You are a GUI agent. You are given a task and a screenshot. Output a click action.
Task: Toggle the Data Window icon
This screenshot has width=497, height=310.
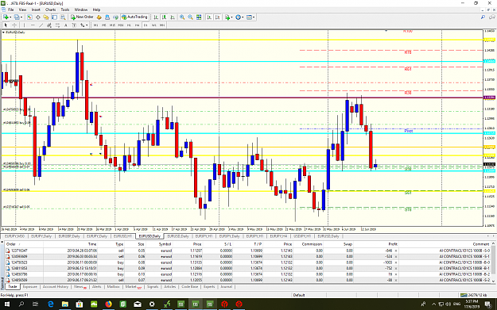pyautogui.click(x=37, y=17)
